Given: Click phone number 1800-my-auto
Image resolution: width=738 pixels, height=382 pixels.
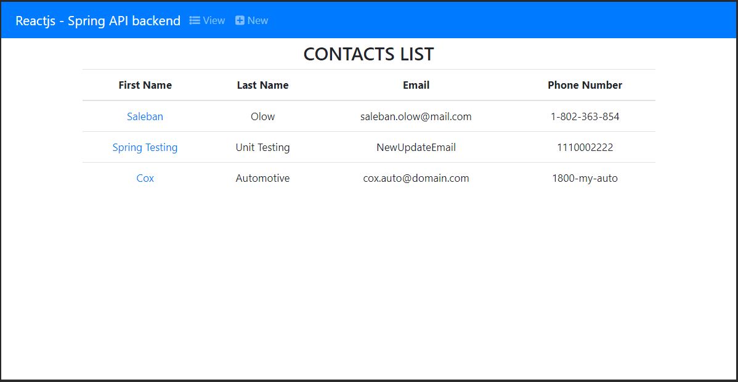Looking at the screenshot, I should coord(585,178).
